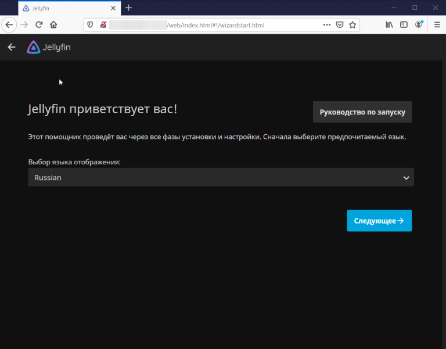Save page to Pocket icon
Image resolution: width=446 pixels, height=349 pixels.
(339, 25)
